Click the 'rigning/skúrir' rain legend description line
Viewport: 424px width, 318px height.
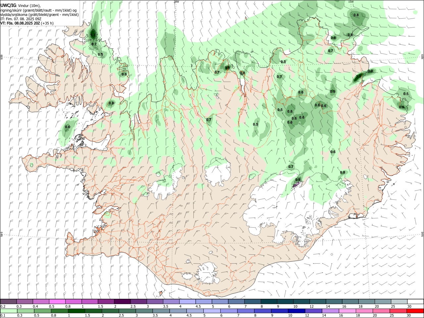click(38, 10)
